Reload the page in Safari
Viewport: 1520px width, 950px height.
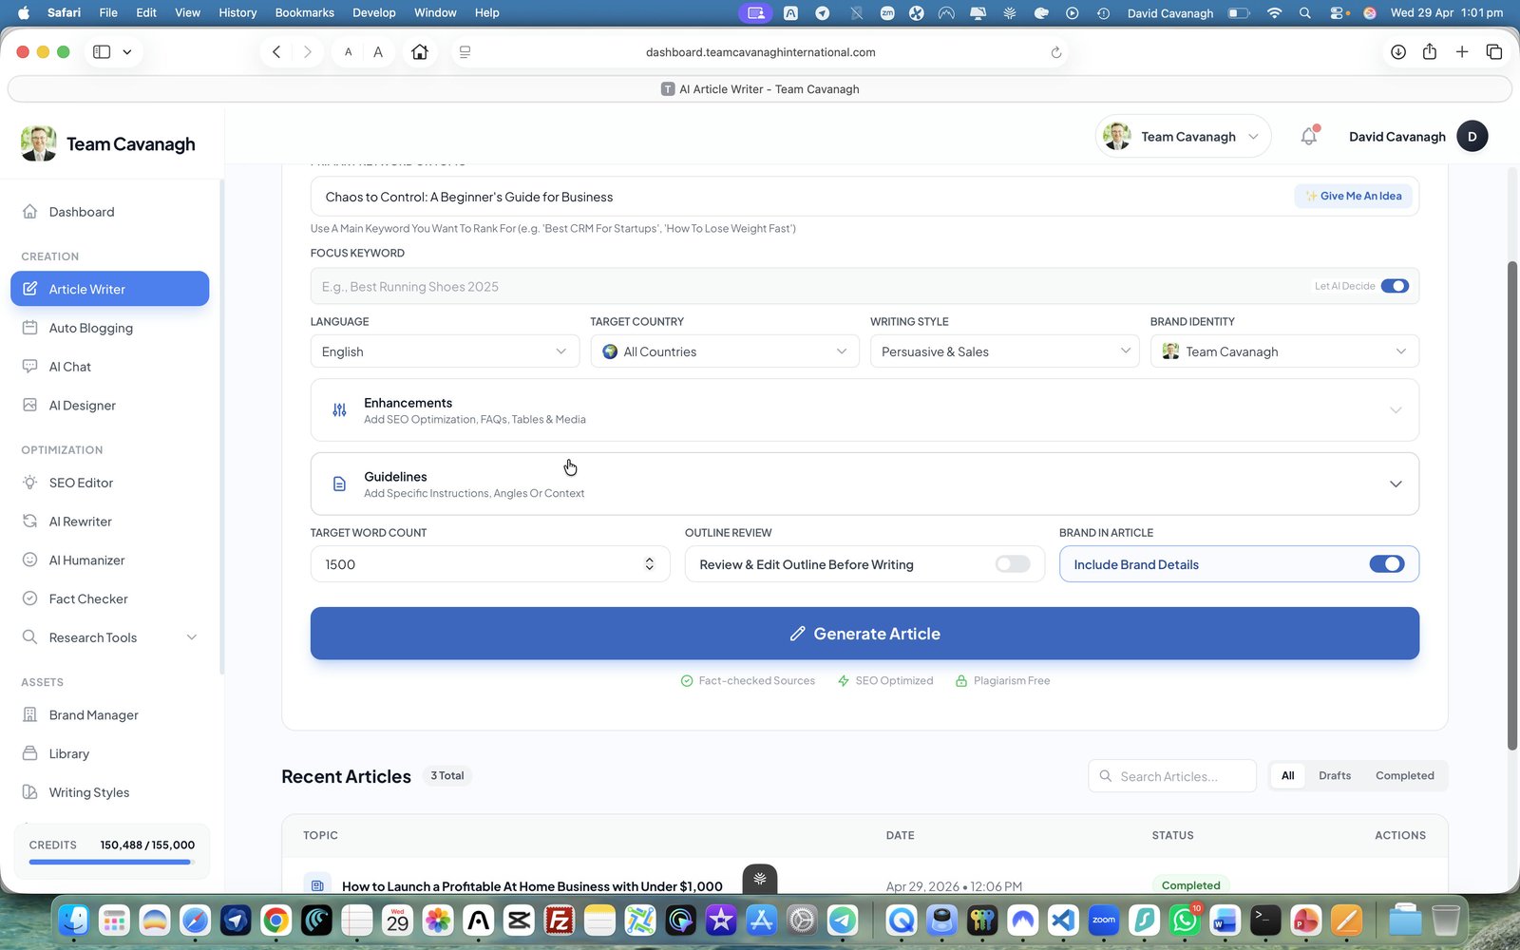(1055, 52)
